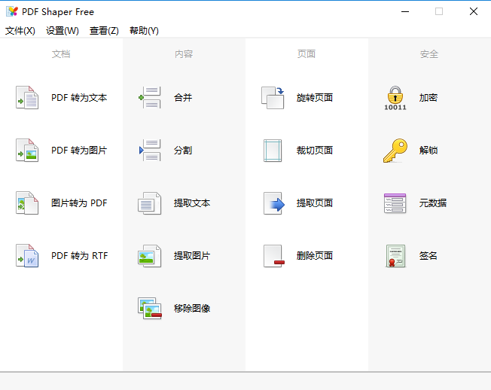Screen dimensions: 491x390
Task: Open the 文件(X) menu
Action: pyautogui.click(x=20, y=31)
